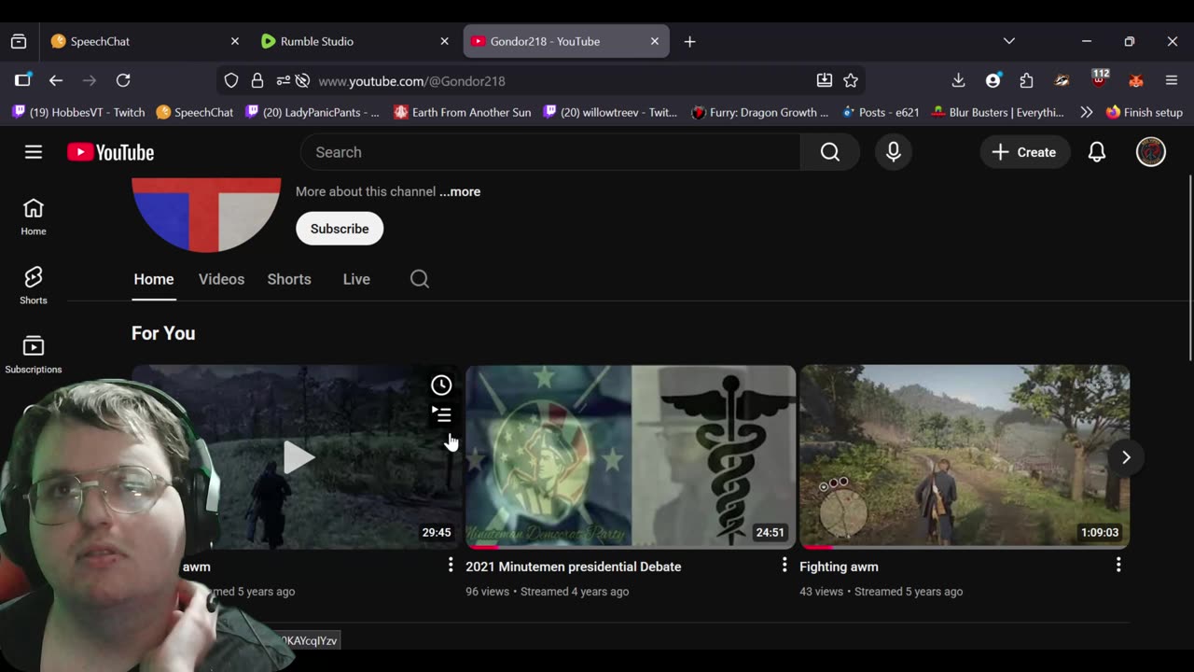Screen dimensions: 1194x672
Task: Show next For You videos
Action: pyautogui.click(x=1126, y=457)
